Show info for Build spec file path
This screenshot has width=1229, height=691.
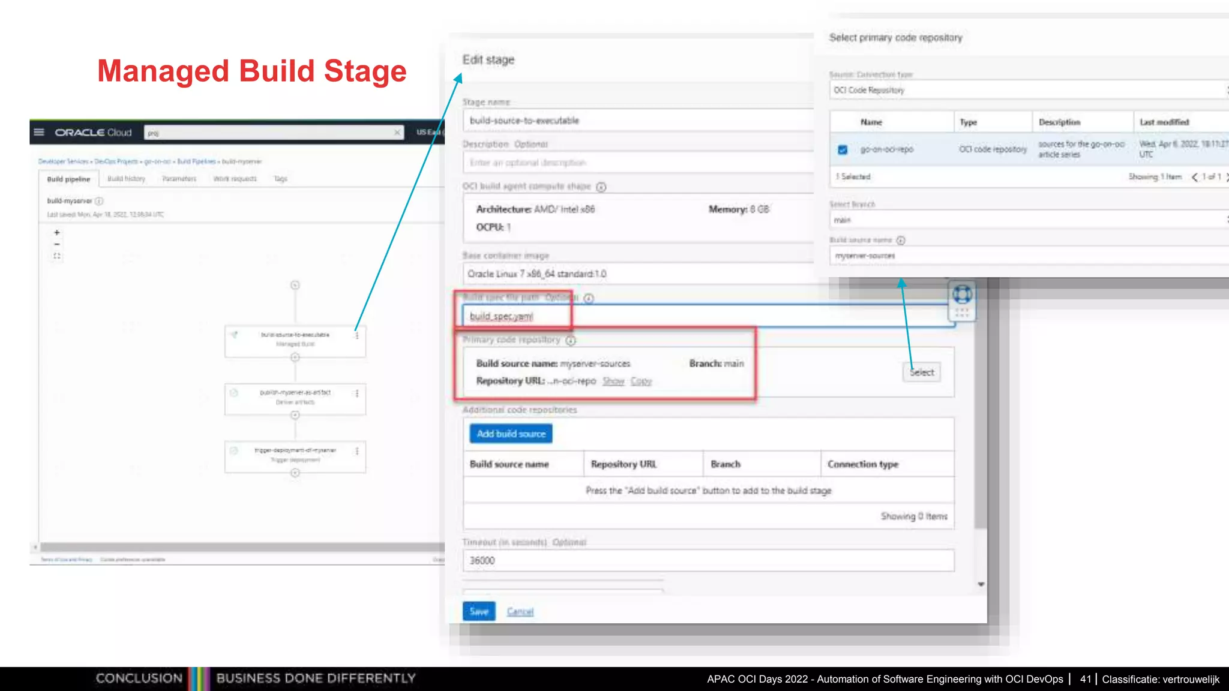pyautogui.click(x=589, y=299)
